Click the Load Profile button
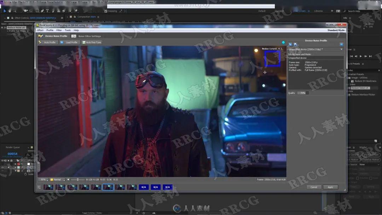382x215 pixels. [x=69, y=42]
